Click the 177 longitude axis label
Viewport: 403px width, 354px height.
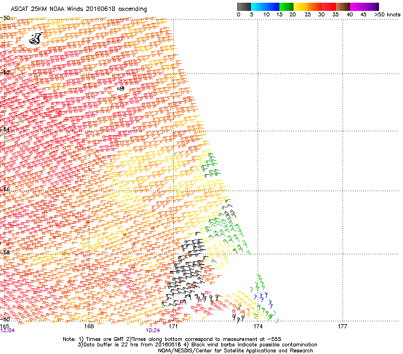(x=343, y=326)
